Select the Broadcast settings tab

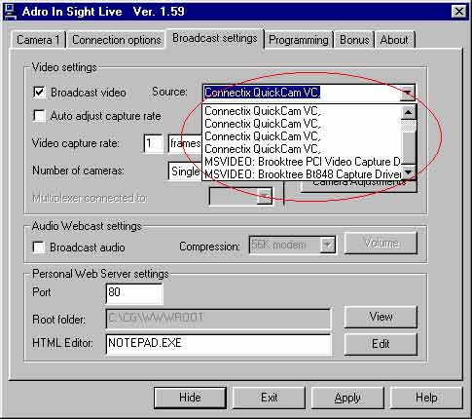(215, 38)
